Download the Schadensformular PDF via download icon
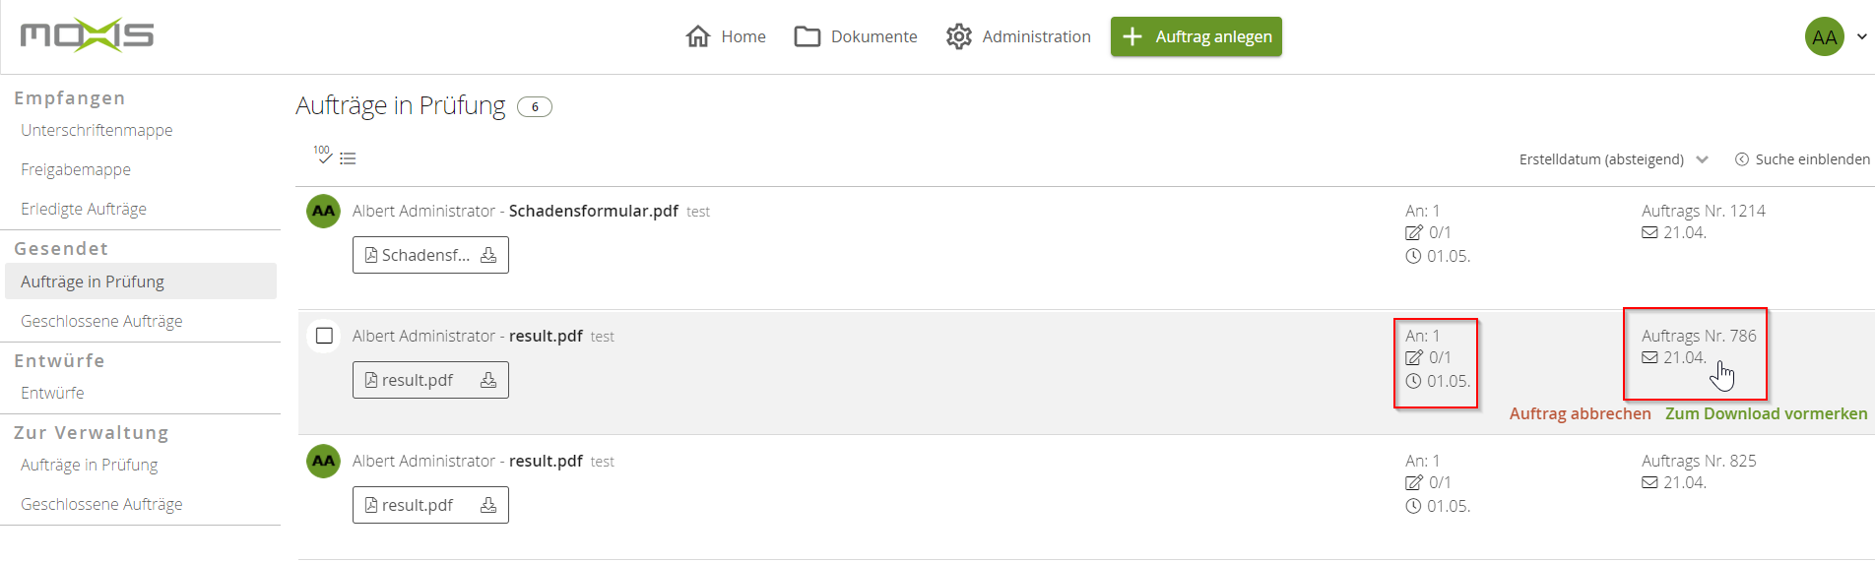Viewport: 1875px width, 563px height. tap(488, 255)
